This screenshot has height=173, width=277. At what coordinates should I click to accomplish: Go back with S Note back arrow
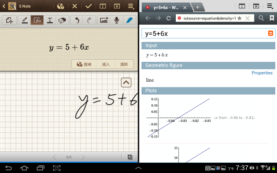click(x=4, y=6)
